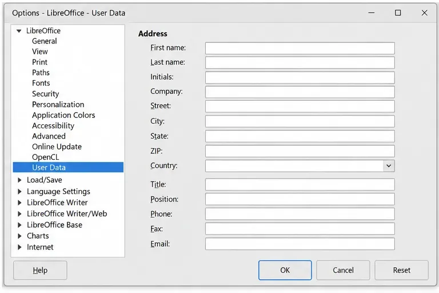The image size is (439, 293).
Task: Collapse the LibreOffice tree node
Action: point(19,31)
